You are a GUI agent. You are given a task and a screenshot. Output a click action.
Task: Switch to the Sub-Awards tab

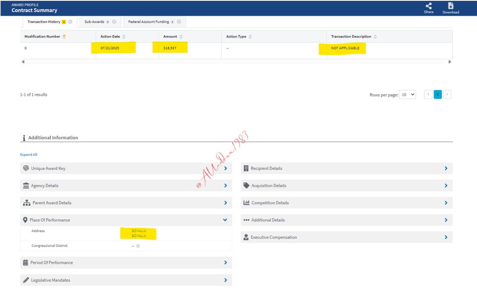[x=100, y=22]
